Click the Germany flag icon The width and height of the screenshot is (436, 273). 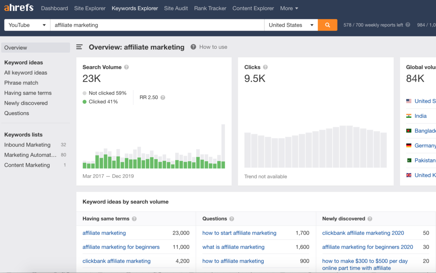(409, 145)
